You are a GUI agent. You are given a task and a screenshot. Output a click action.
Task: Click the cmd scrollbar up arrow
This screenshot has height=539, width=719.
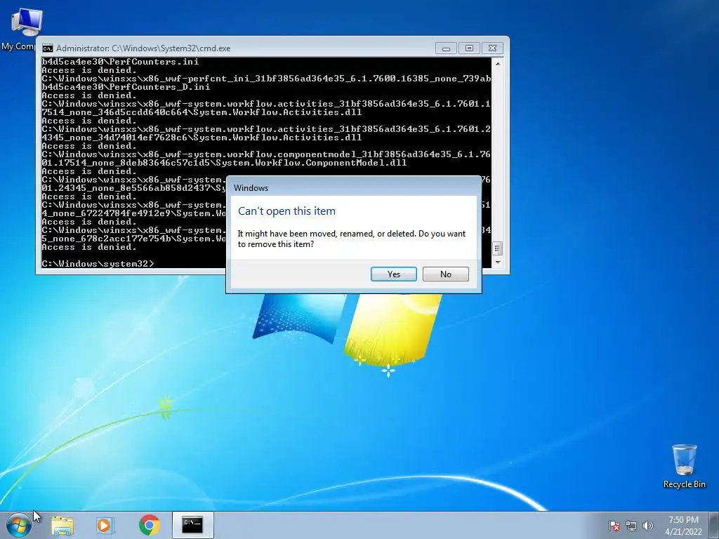tap(498, 64)
